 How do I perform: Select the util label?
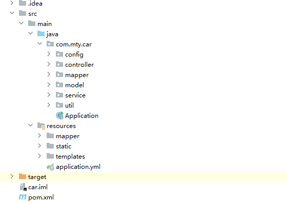[x=69, y=106]
